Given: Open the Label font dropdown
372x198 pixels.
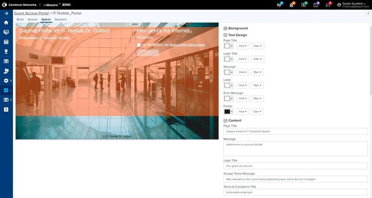Looking at the screenshot, I should tap(243, 85).
